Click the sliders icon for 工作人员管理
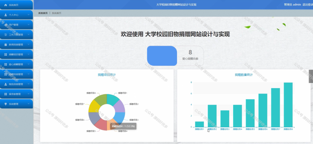The height and width of the screenshot is (144, 313). coord(6,35)
